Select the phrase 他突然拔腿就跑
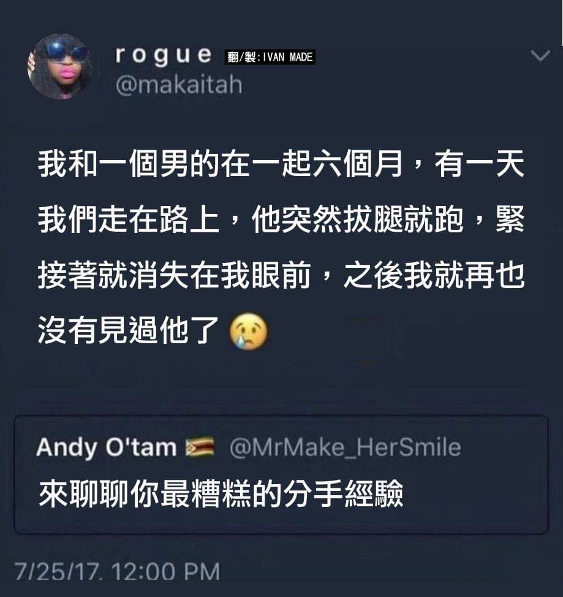The image size is (563, 597). 357,219
